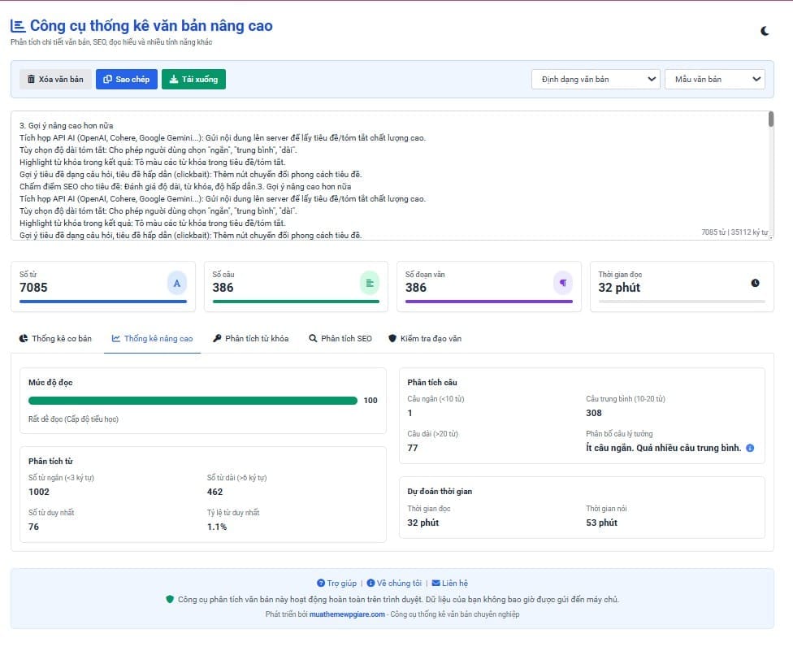Open the 'Định dạng văn bản' dropdown

(596, 79)
